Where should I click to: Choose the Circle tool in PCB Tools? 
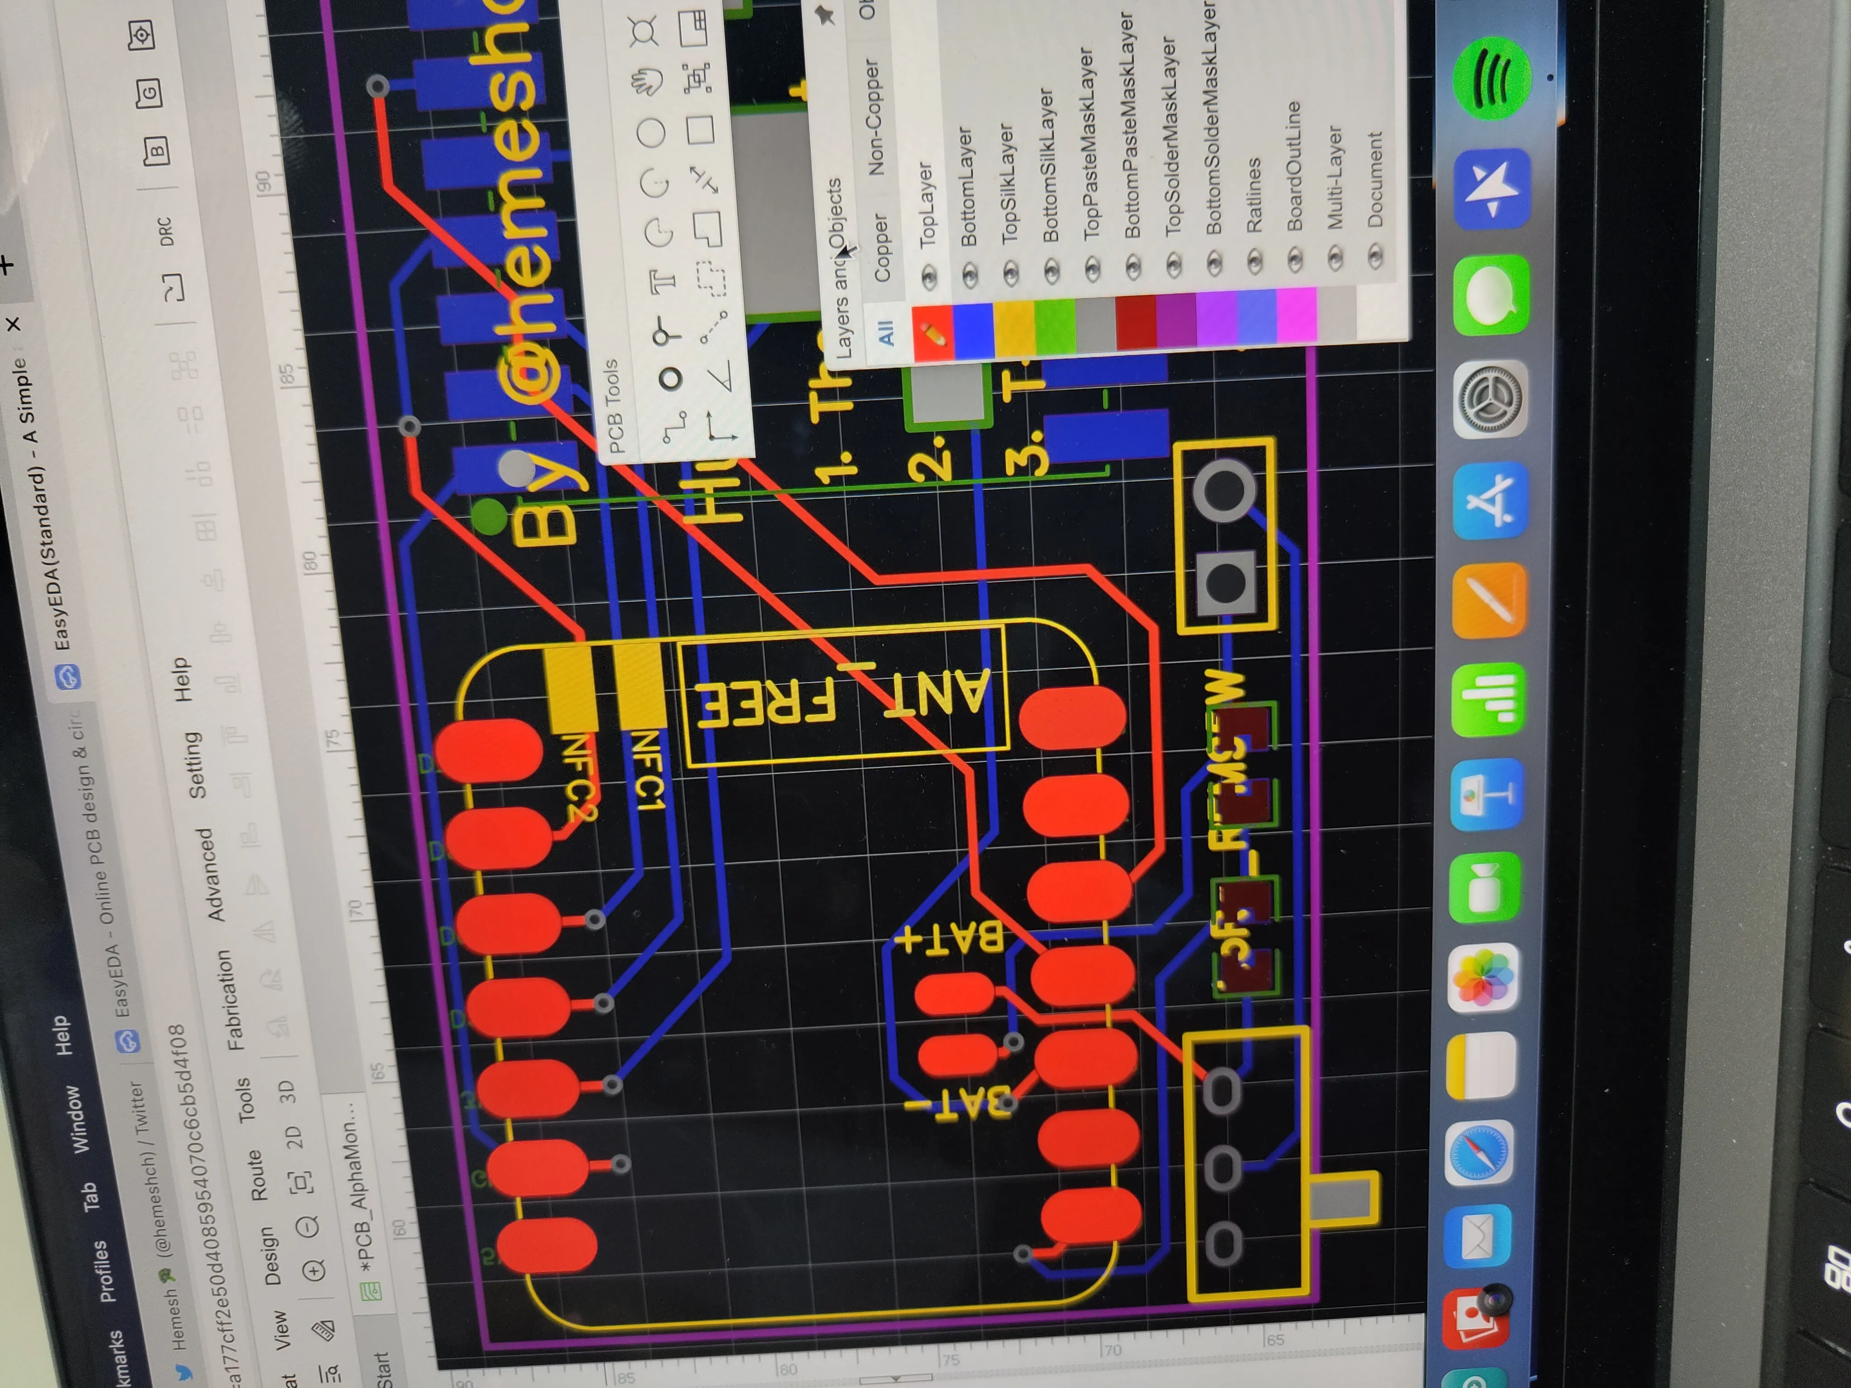click(651, 132)
